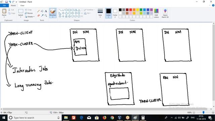Open File Explorer from taskbar
The image size is (215, 121).
(x=66, y=118)
